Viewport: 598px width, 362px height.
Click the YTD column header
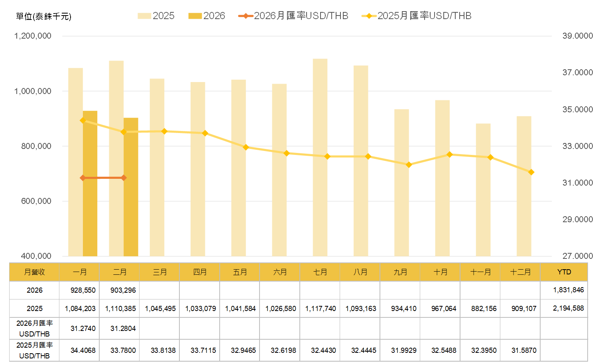click(564, 272)
